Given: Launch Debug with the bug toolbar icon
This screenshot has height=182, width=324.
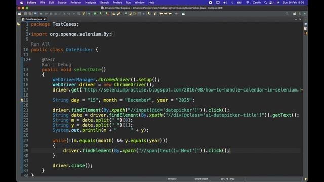Looking at the screenshot, I should point(89,14).
